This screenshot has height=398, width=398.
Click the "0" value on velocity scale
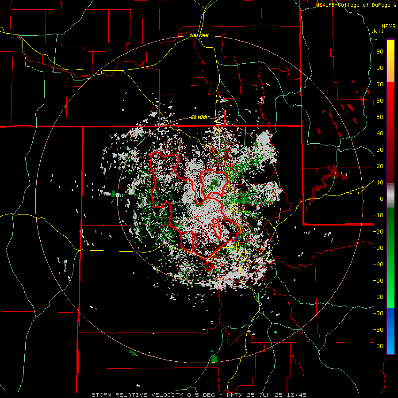coord(382,199)
